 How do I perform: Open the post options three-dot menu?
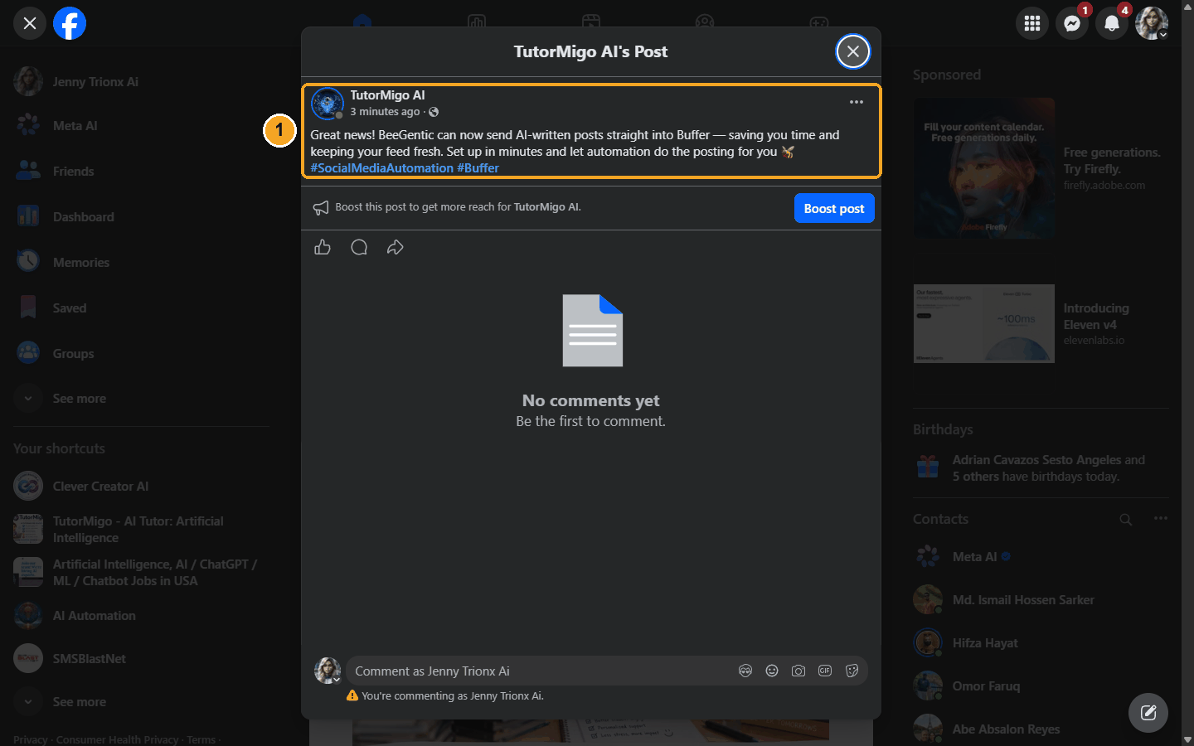(x=857, y=102)
